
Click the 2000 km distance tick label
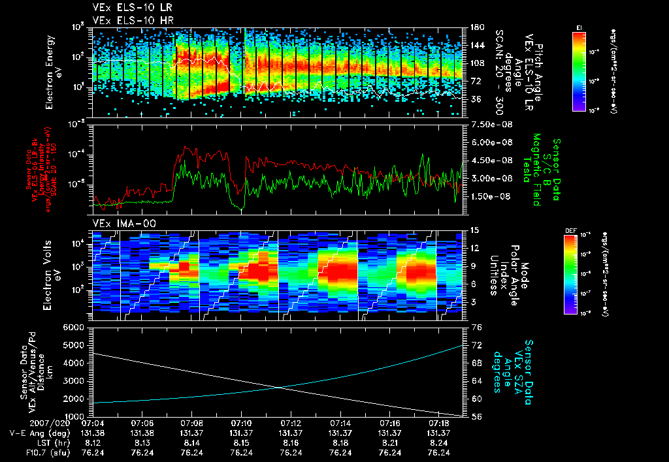pos(73,399)
